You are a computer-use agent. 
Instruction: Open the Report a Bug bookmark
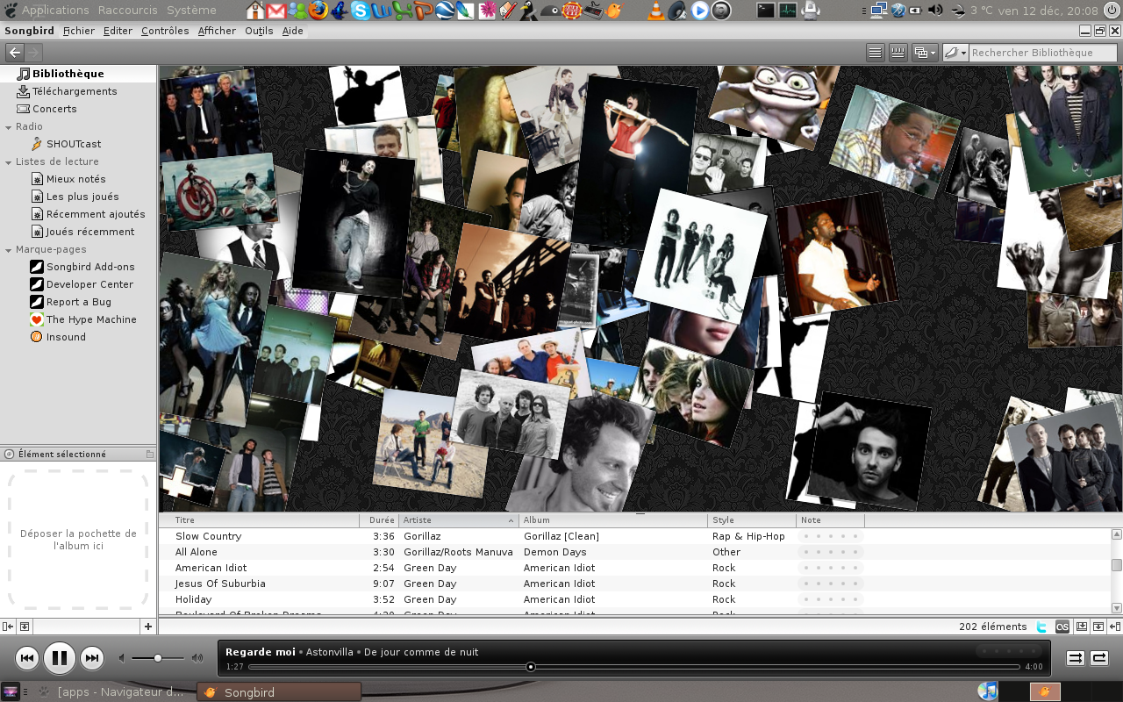pyautogui.click(x=78, y=302)
